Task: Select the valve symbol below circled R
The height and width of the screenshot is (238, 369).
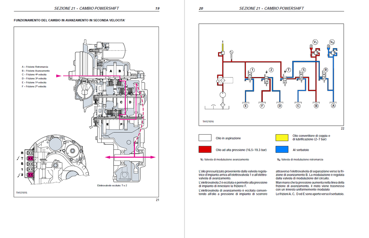Action: point(324,77)
